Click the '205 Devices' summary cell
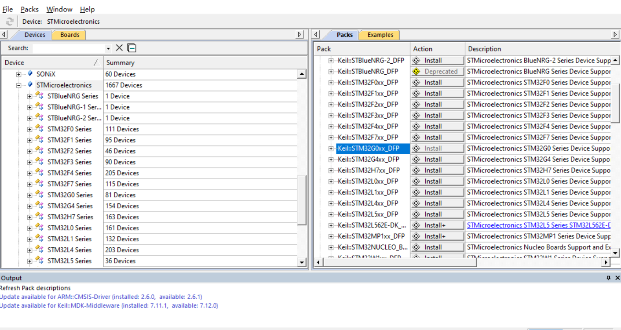Viewport: 621px width, 330px height. point(201,173)
